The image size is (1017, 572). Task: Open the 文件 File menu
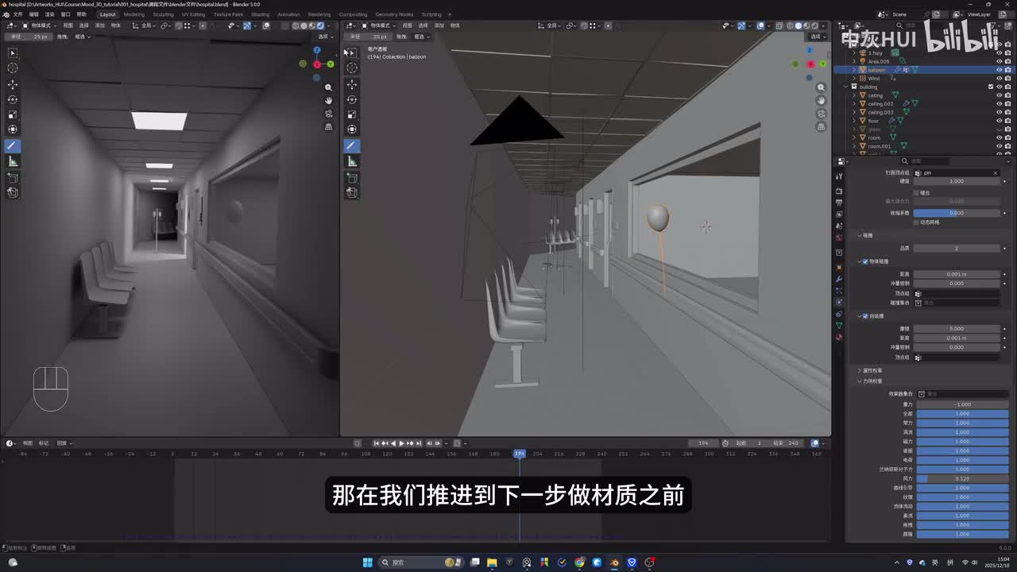pos(17,14)
